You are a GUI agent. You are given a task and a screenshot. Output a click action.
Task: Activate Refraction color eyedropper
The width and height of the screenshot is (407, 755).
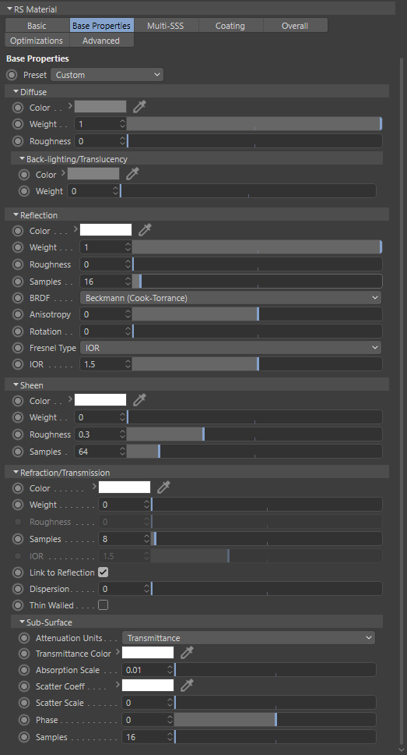[x=163, y=487]
